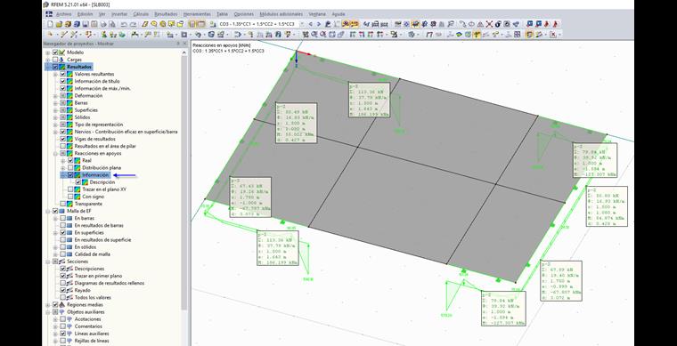Collapse the Reacciones en apoyos node
This screenshot has height=346, width=677.
55,153
